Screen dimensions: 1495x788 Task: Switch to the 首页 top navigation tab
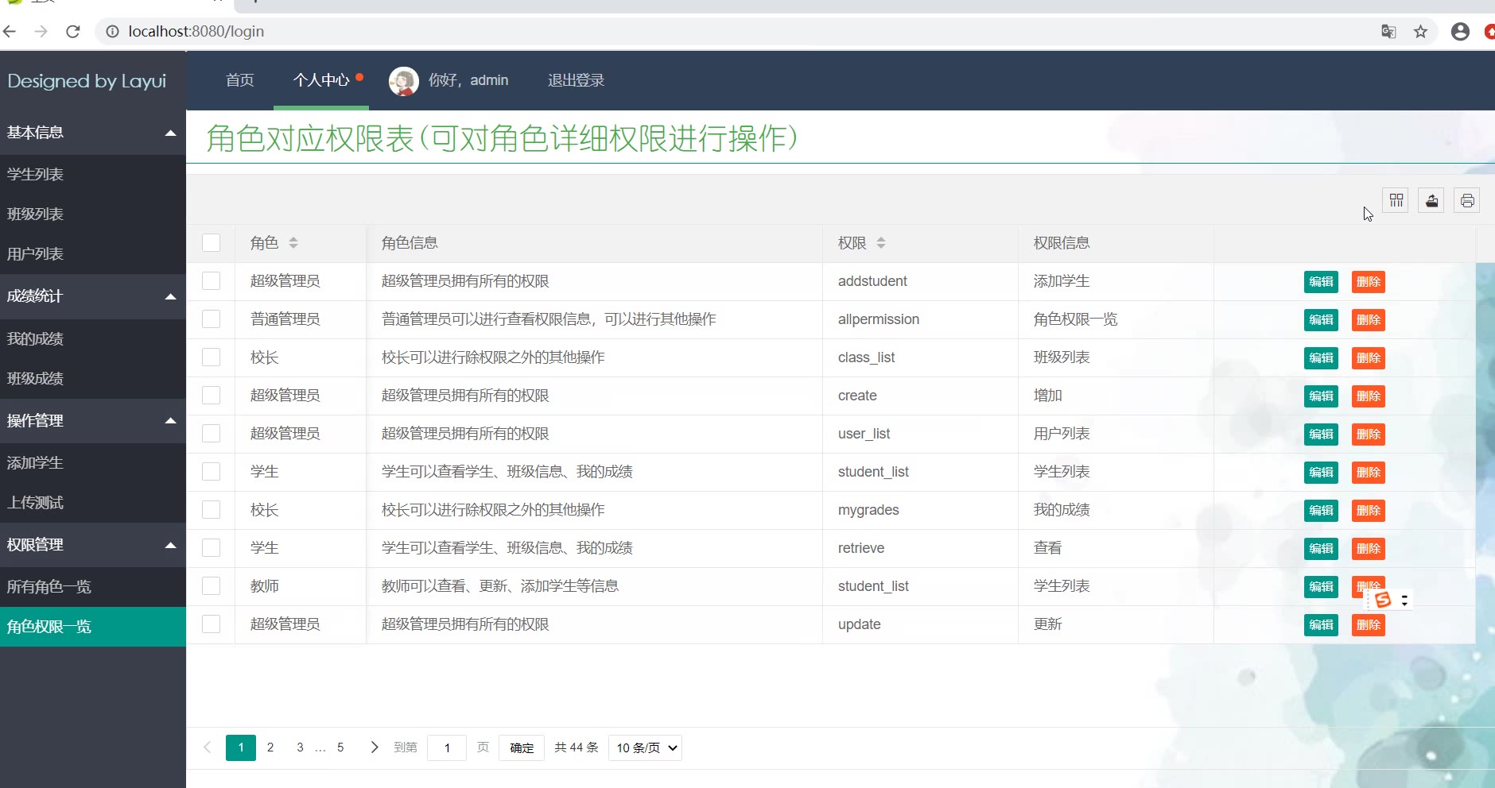[239, 80]
